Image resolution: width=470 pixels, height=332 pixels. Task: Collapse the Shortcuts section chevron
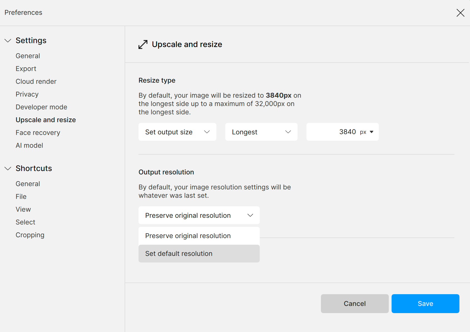pos(8,169)
